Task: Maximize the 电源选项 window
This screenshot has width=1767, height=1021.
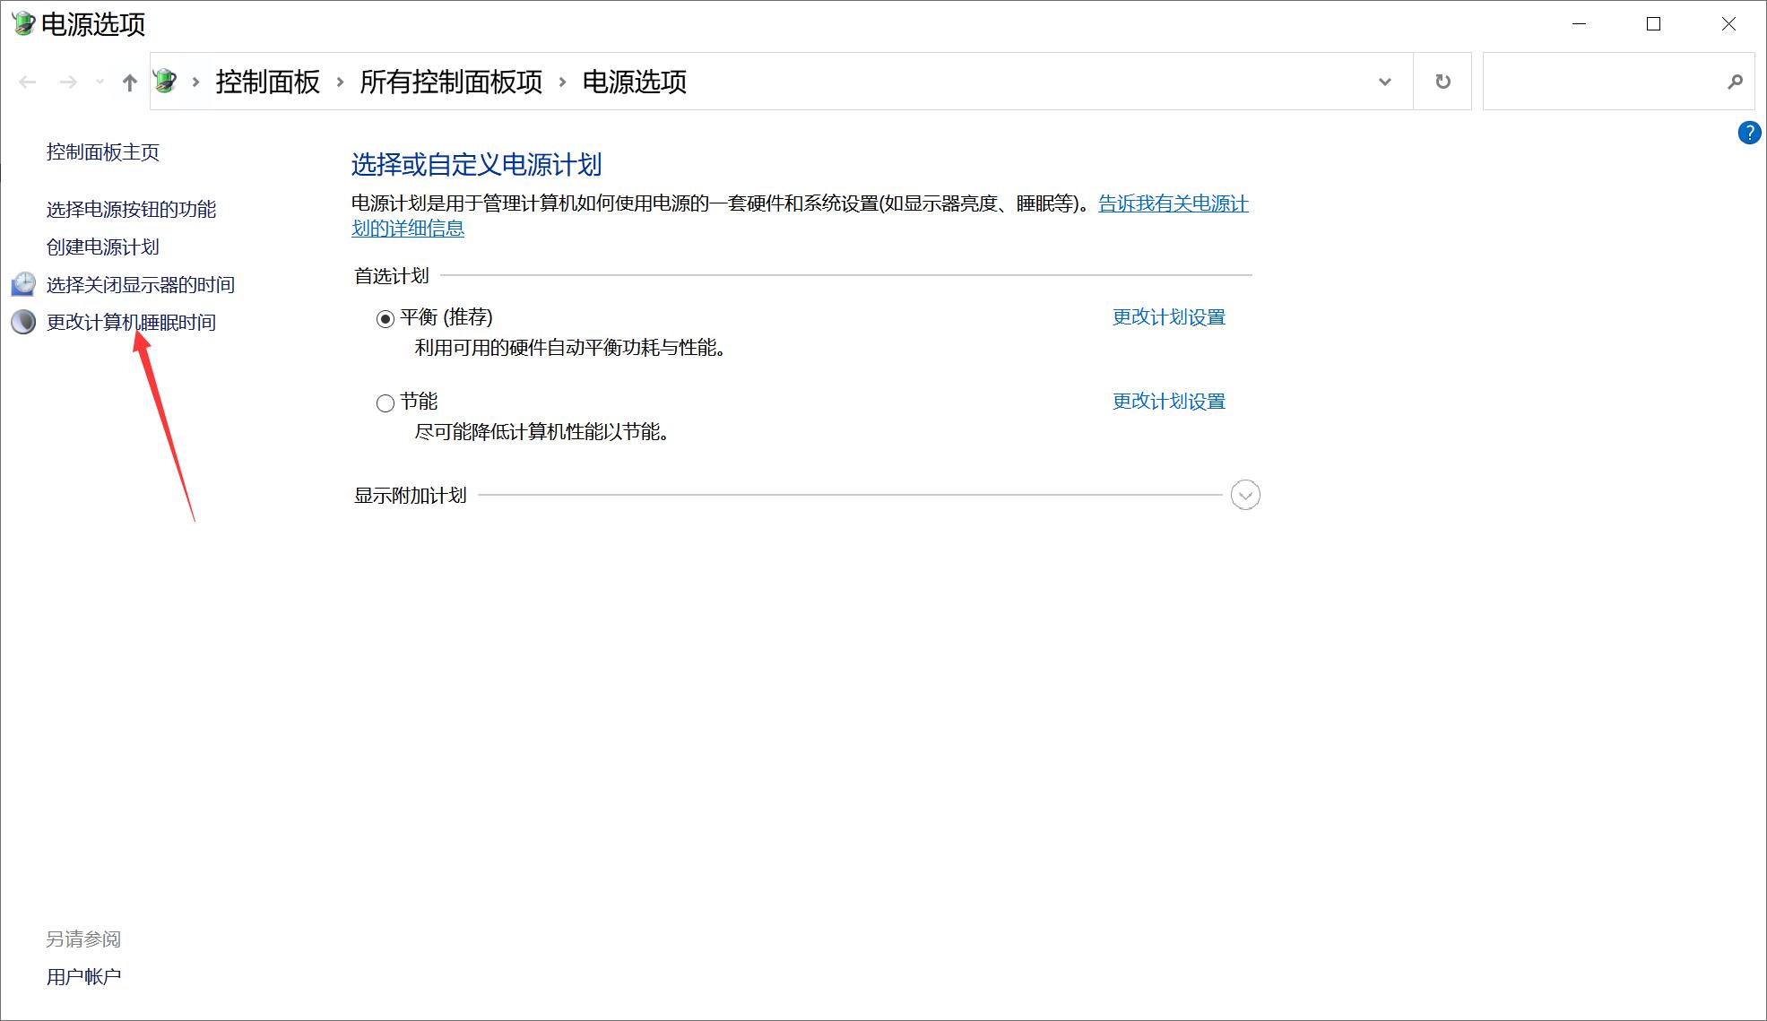Action: [1654, 24]
